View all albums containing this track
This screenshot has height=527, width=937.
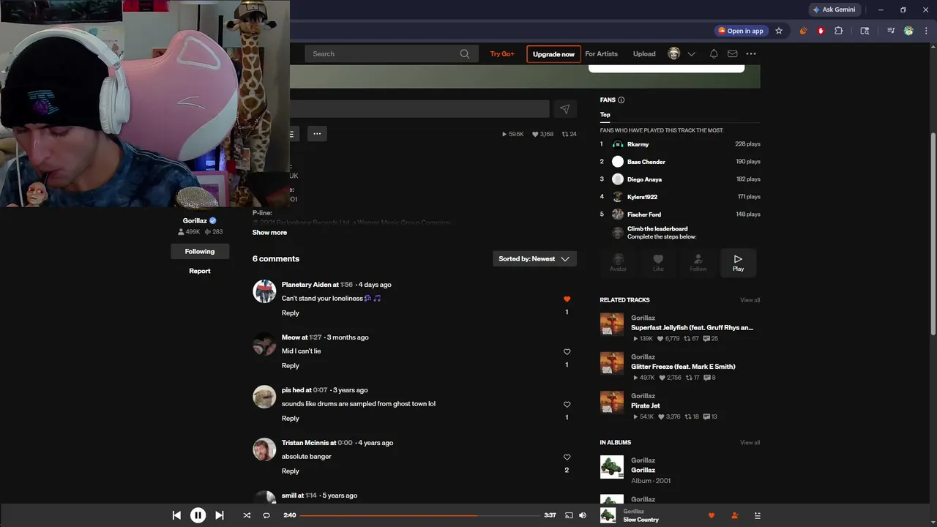(x=750, y=443)
